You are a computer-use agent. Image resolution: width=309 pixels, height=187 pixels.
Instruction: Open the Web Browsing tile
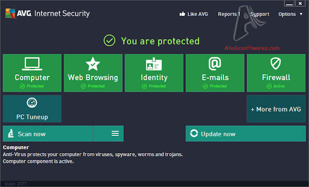click(x=93, y=73)
